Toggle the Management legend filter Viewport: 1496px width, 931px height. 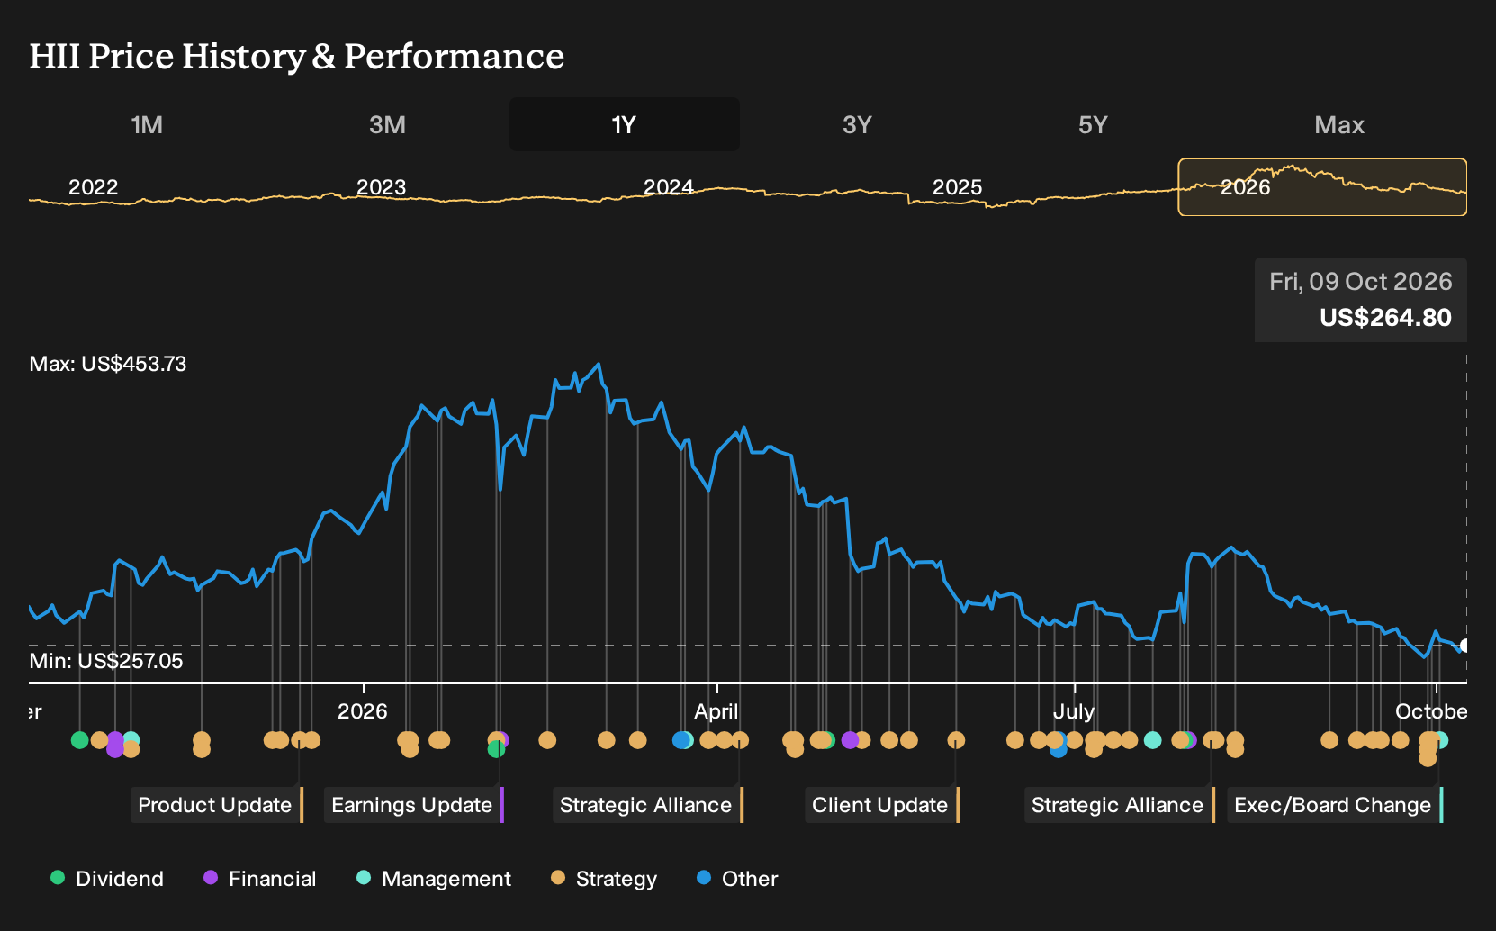click(434, 879)
